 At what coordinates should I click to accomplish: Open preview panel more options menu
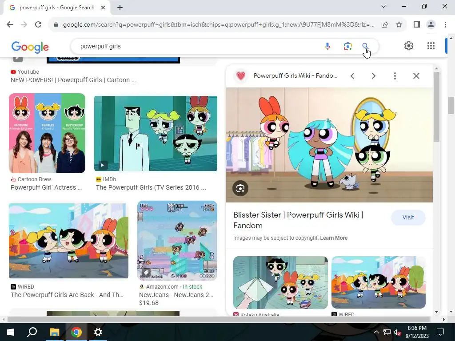pos(395,76)
